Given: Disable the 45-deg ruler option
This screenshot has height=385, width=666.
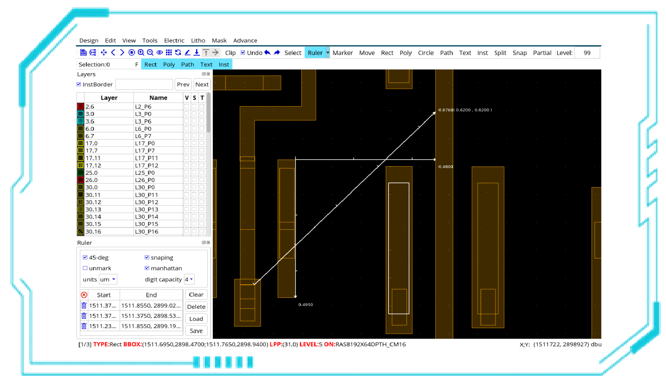Looking at the screenshot, I should click(x=85, y=258).
